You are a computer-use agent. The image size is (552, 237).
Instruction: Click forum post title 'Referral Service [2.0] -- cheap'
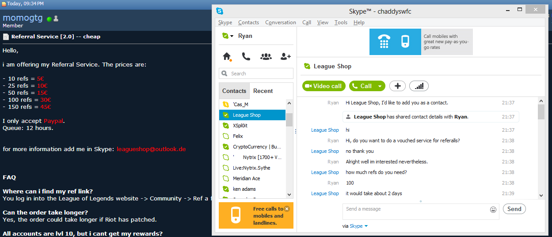[56, 37]
